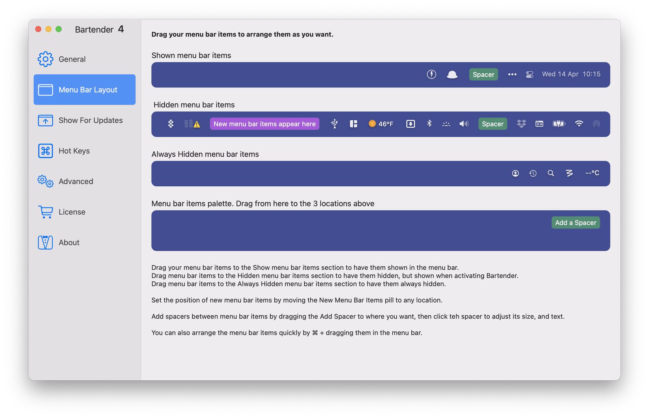The image size is (649, 418).
Task: Click the ellipsis icon in shown items
Action: click(x=512, y=75)
